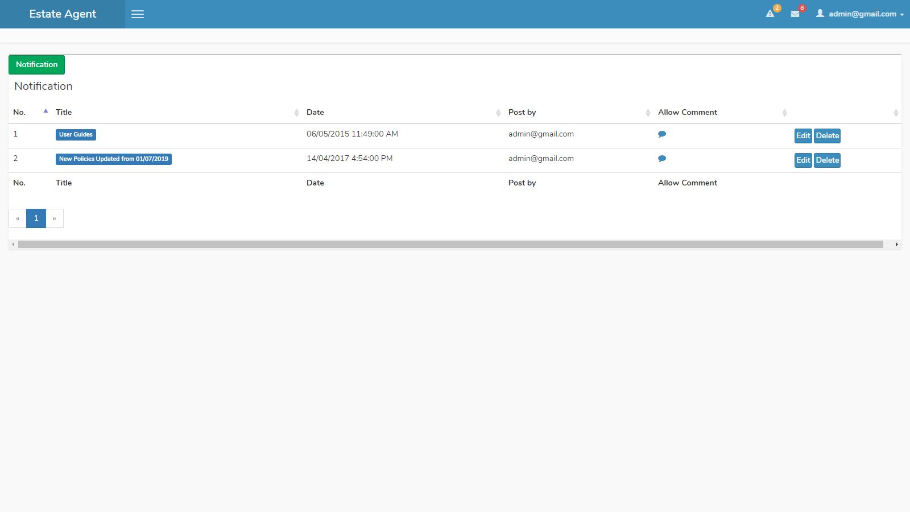Click the Title label in the table footer

point(64,183)
